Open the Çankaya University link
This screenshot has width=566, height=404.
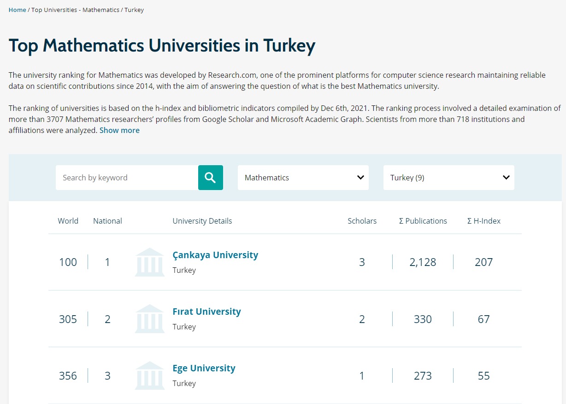coord(215,255)
